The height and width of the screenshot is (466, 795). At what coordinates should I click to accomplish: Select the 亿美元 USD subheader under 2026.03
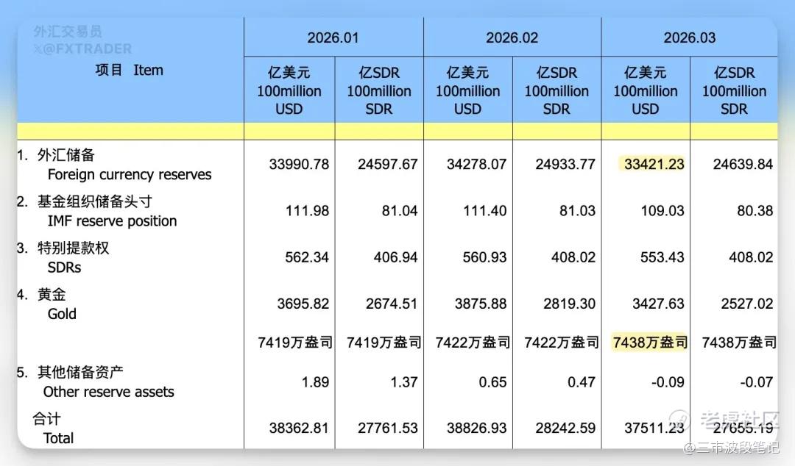click(x=646, y=90)
